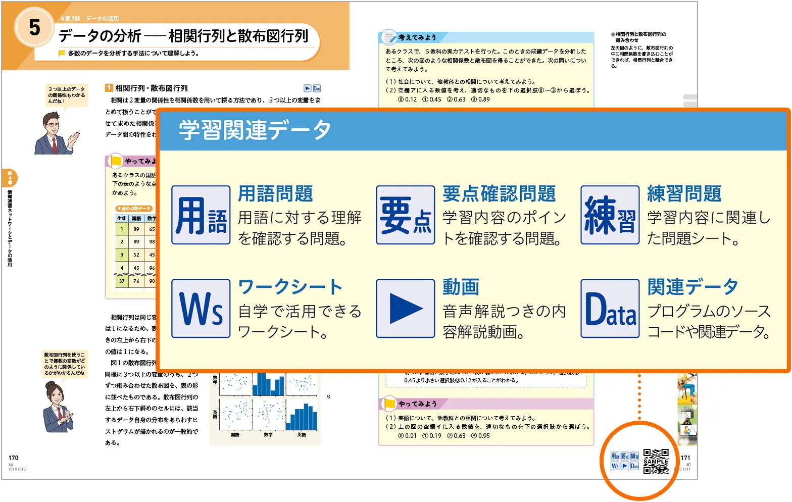The width and height of the screenshot is (792, 502).
Task: Click the 関連データ heading
Action: pos(692,287)
